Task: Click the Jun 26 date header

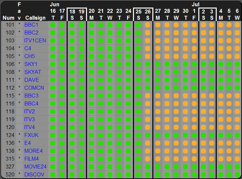Action: point(147,15)
